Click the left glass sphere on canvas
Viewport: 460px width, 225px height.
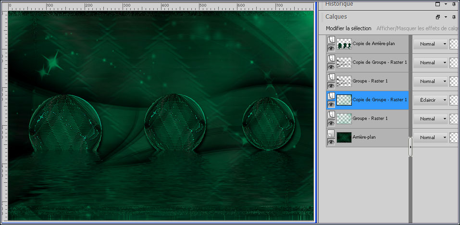click(65, 123)
